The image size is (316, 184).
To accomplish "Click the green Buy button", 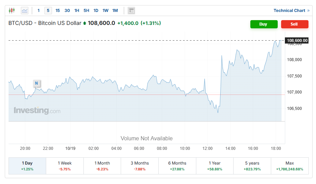I will click(x=263, y=24).
